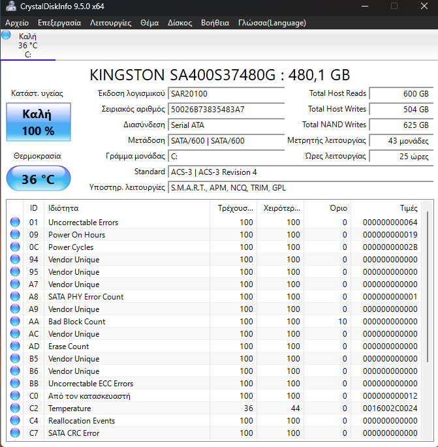Click status orb for Erase Count row

coord(15,346)
